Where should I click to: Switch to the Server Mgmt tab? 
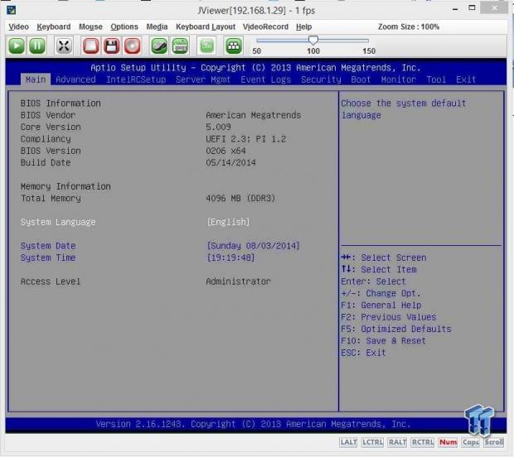203,79
